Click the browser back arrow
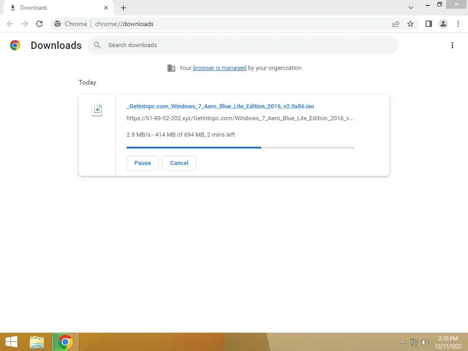 click(10, 24)
